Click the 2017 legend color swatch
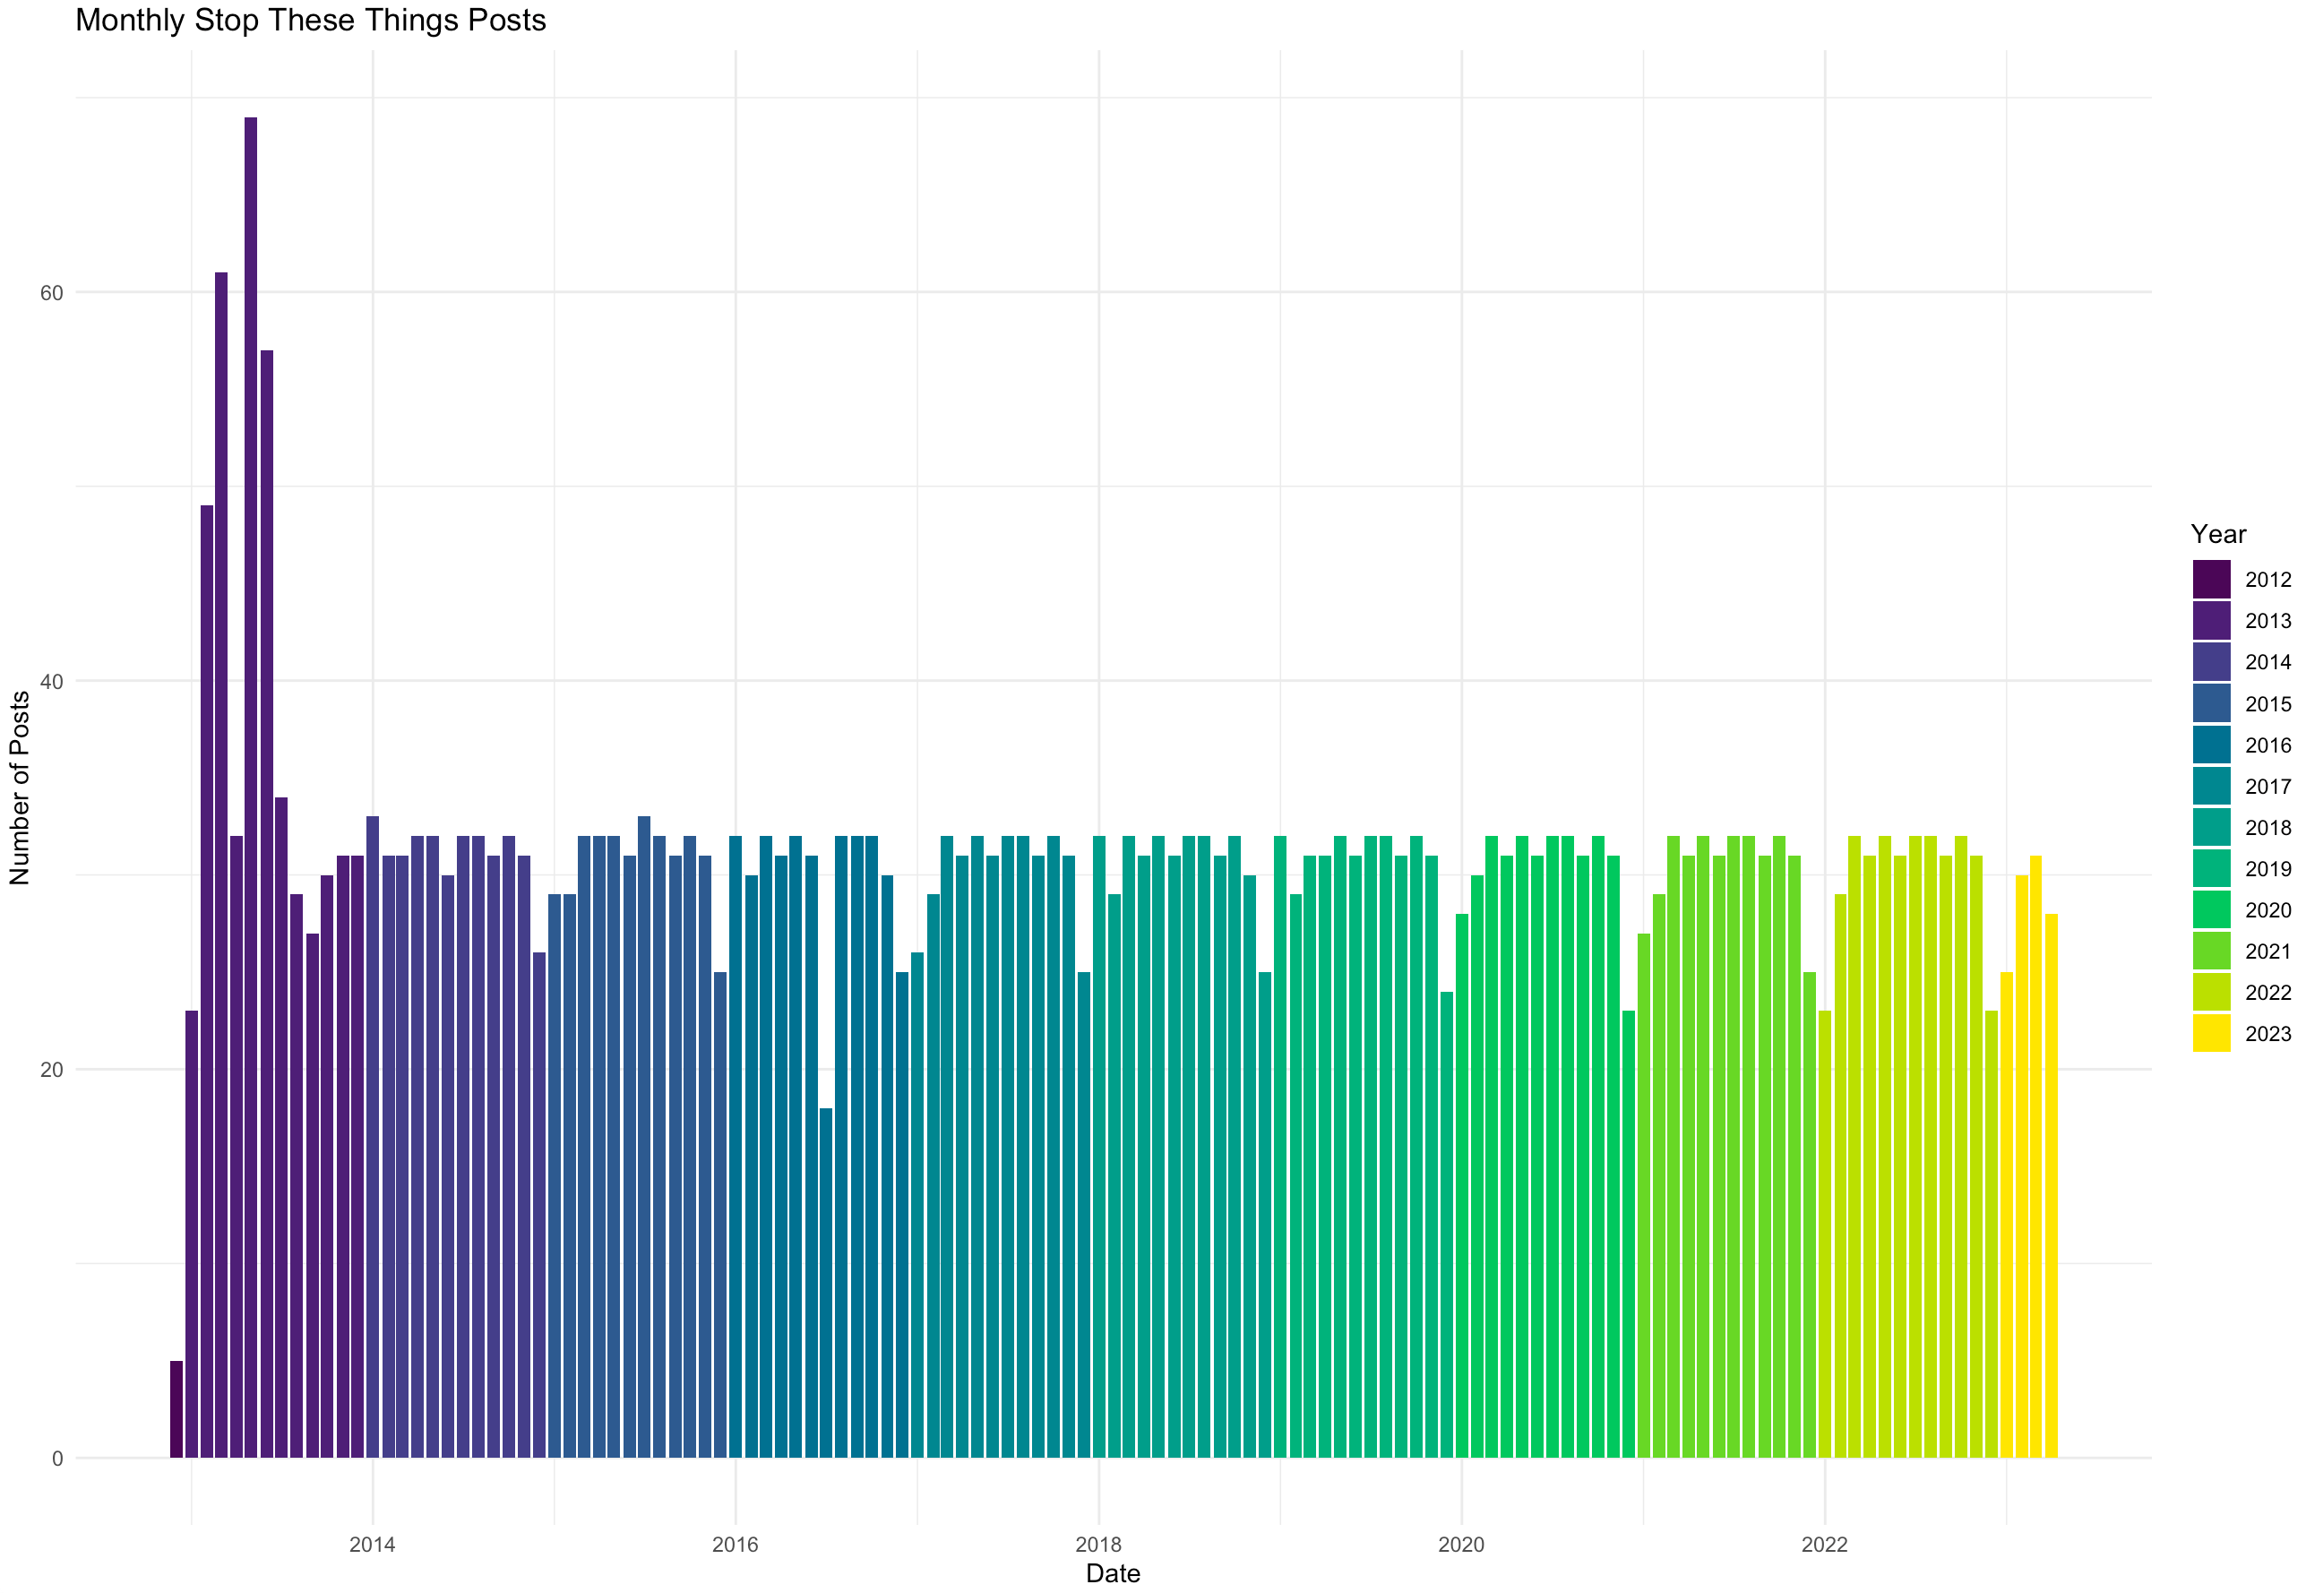The width and height of the screenshot is (2306, 1593). [2211, 787]
